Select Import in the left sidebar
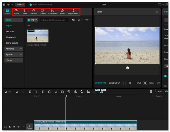170x132 pixels. tap(9, 26)
